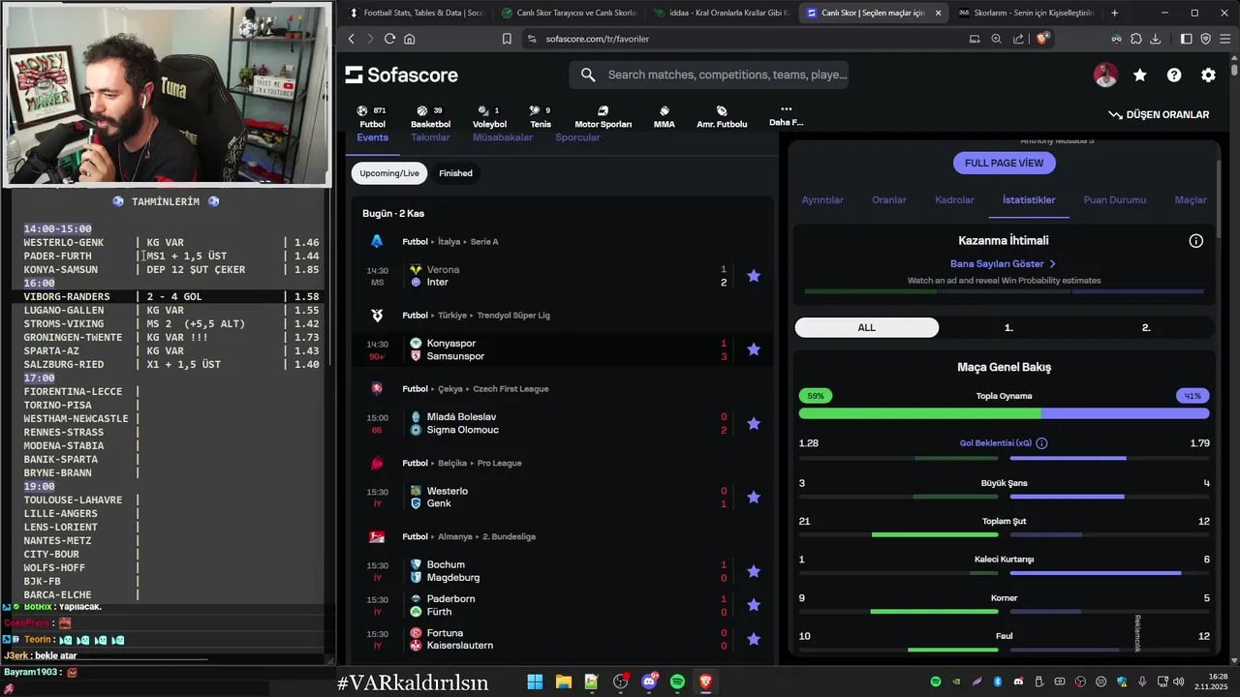Open Spotify from the taskbar
This screenshot has width=1240, height=697.
coord(677,682)
